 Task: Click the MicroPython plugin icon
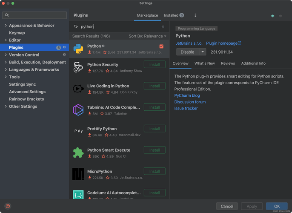[78, 174]
